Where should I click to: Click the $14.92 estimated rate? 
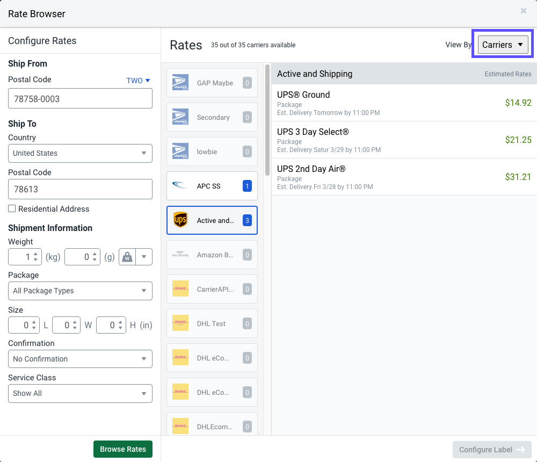point(518,103)
